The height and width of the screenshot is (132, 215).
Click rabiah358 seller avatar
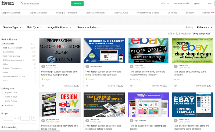(131, 67)
